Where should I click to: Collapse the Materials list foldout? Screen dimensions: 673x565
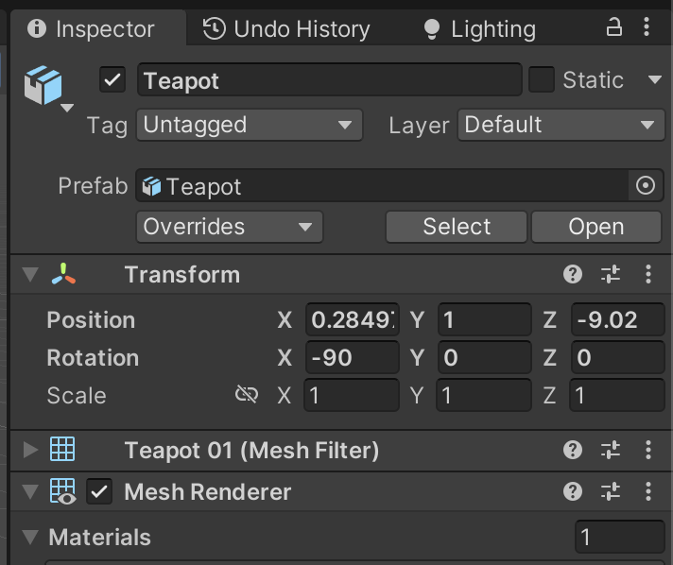[30, 537]
